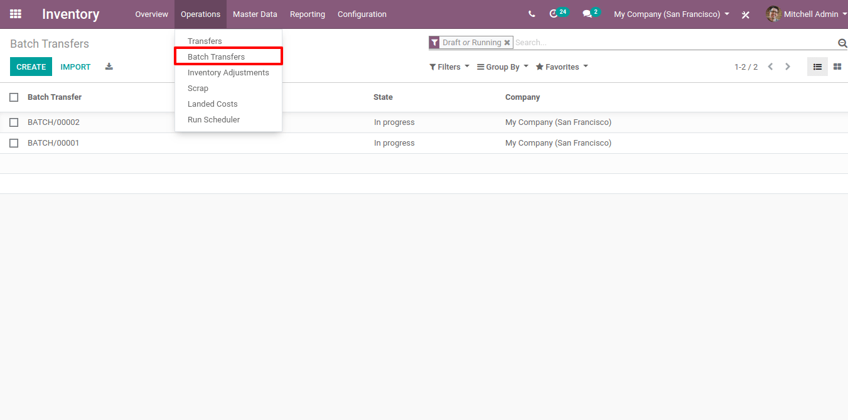This screenshot has width=848, height=420.
Task: Click the phone call icon
Action: [532, 13]
